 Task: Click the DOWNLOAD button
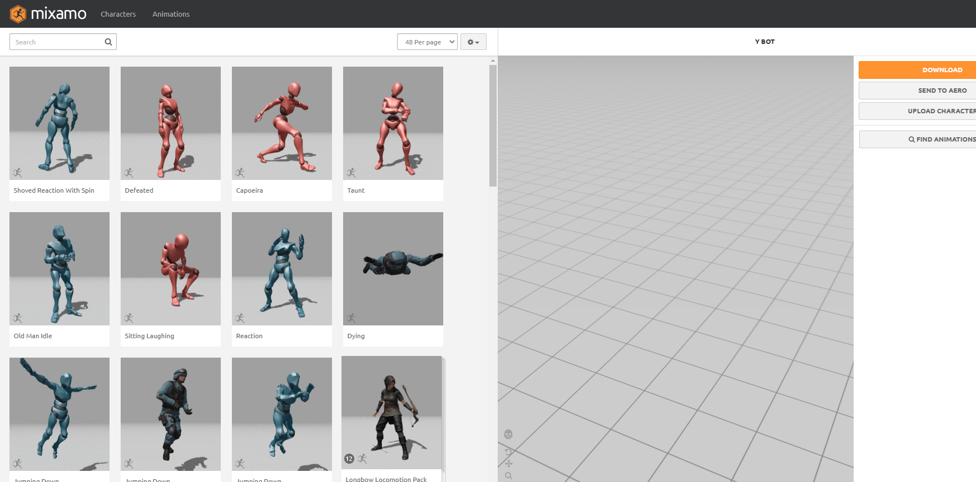point(918,70)
